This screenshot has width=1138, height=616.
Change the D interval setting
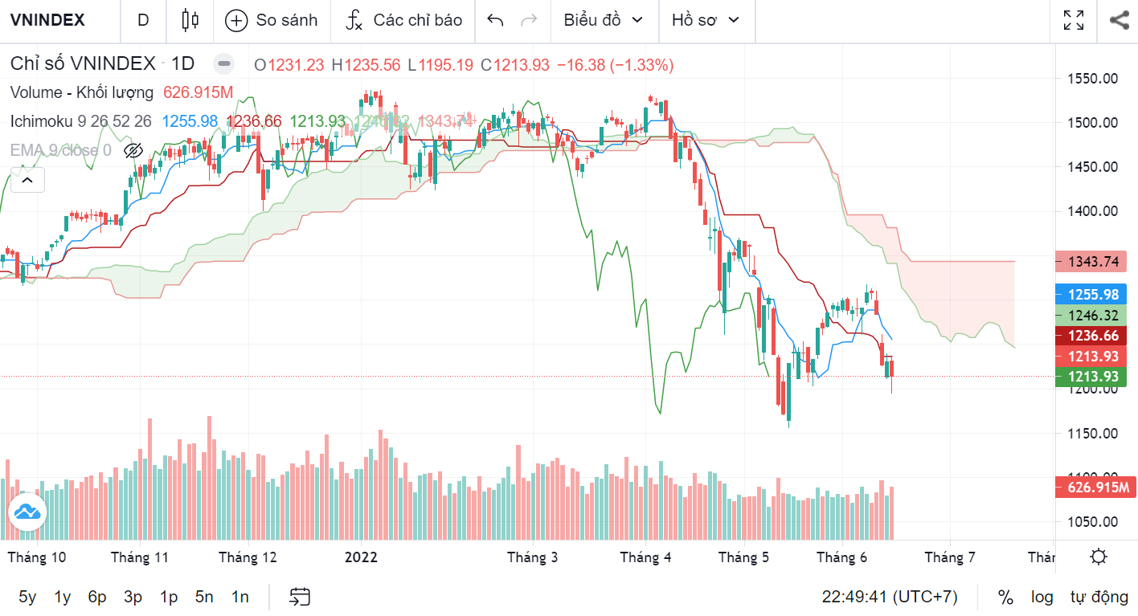point(143,20)
